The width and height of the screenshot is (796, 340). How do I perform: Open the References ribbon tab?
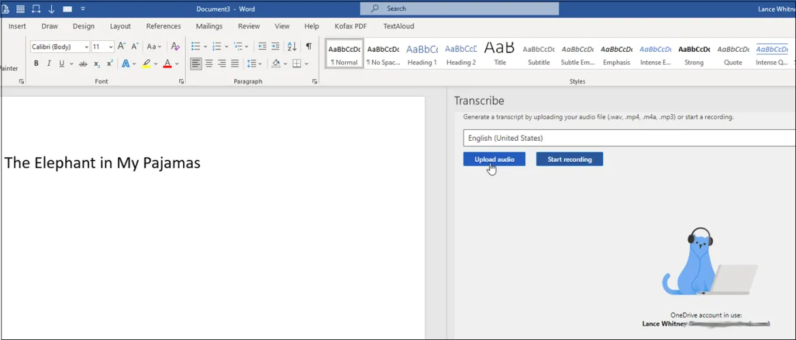163,27
